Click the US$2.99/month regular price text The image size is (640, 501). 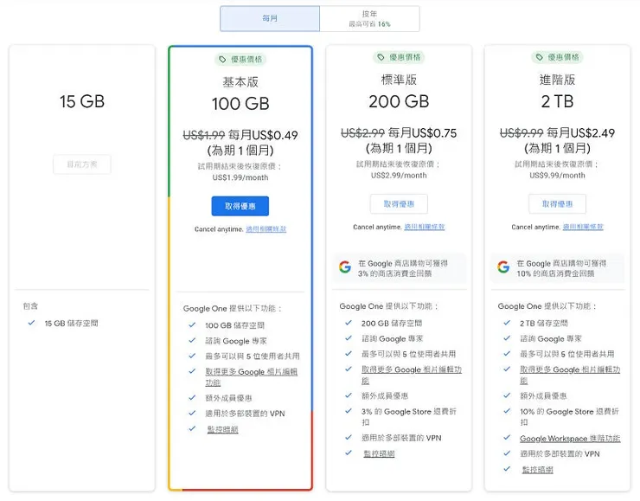[399, 175]
